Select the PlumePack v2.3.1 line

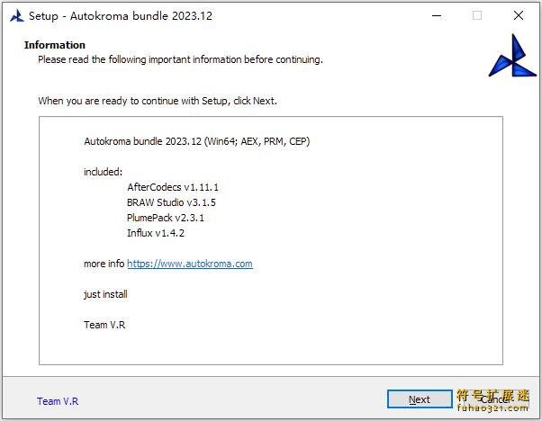tap(166, 218)
